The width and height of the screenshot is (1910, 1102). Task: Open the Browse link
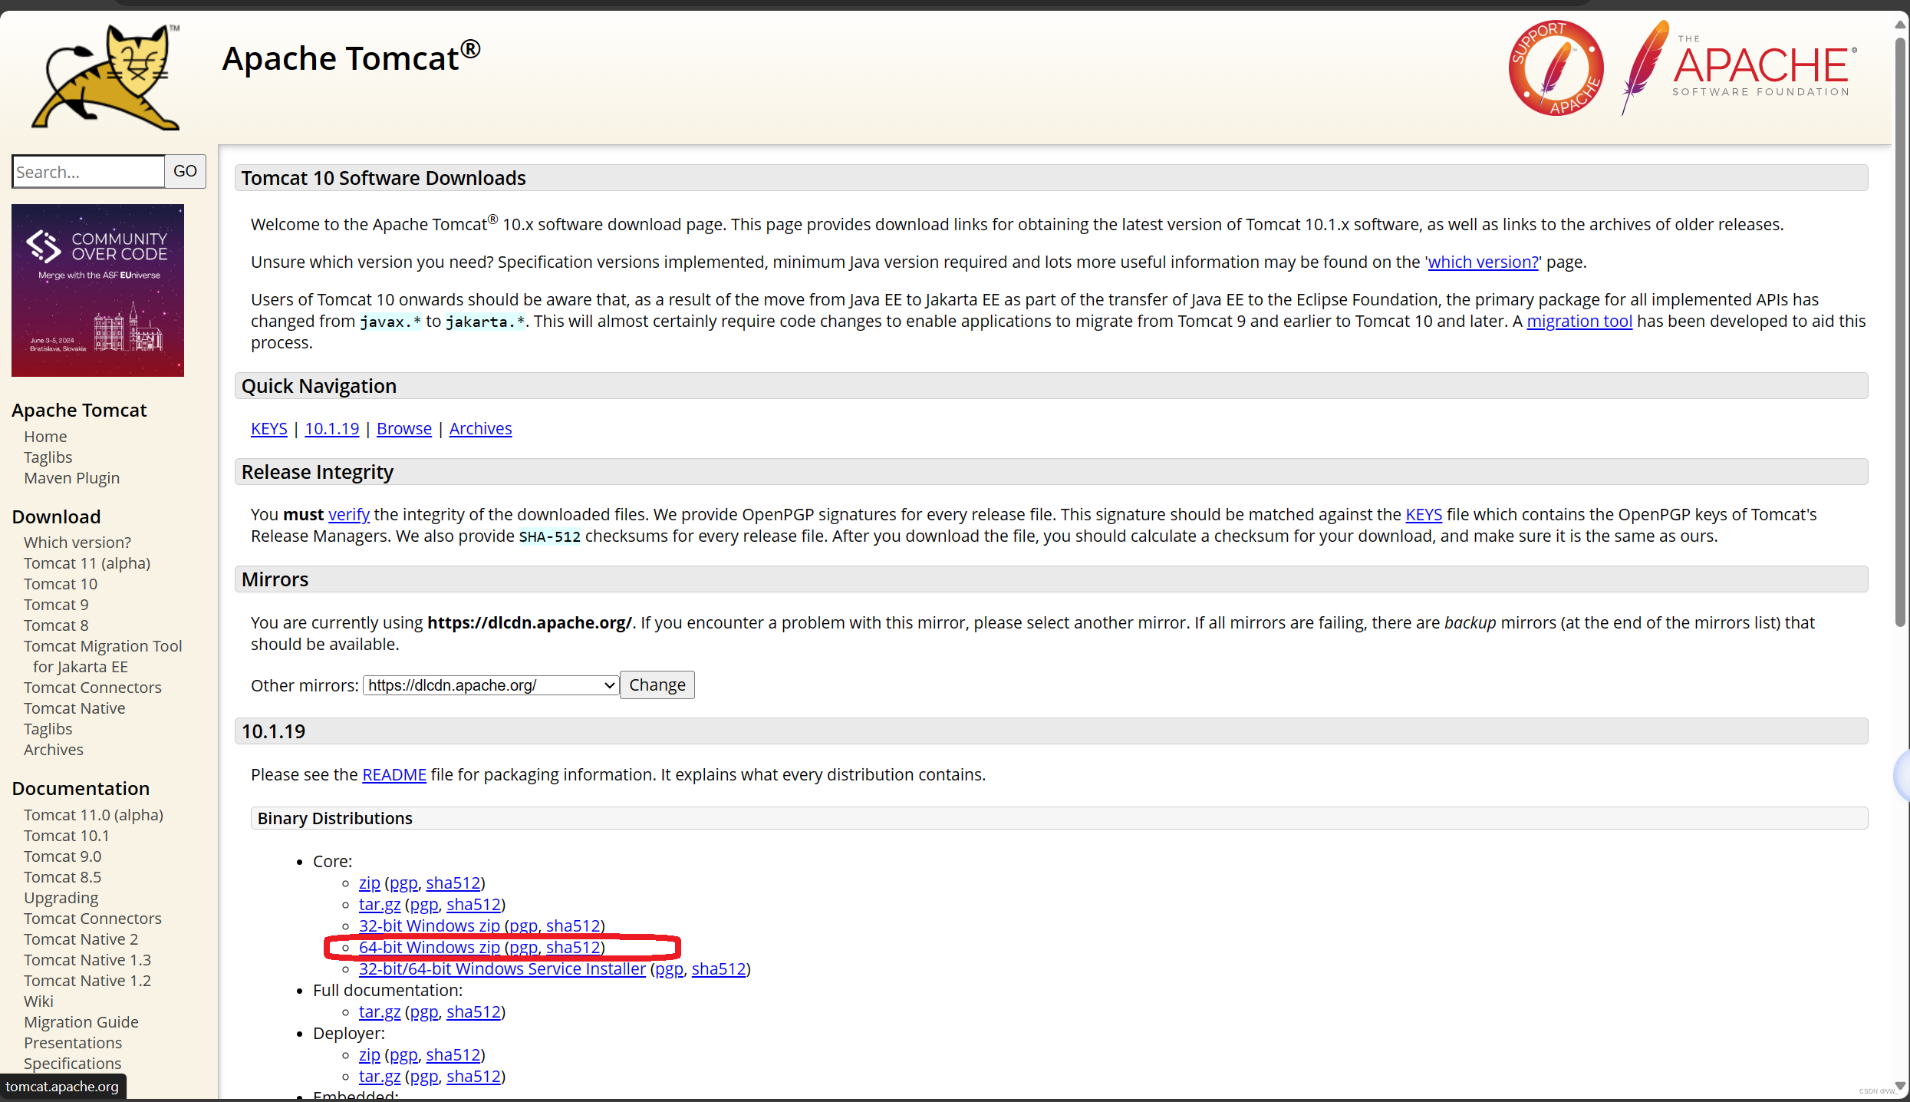click(404, 429)
